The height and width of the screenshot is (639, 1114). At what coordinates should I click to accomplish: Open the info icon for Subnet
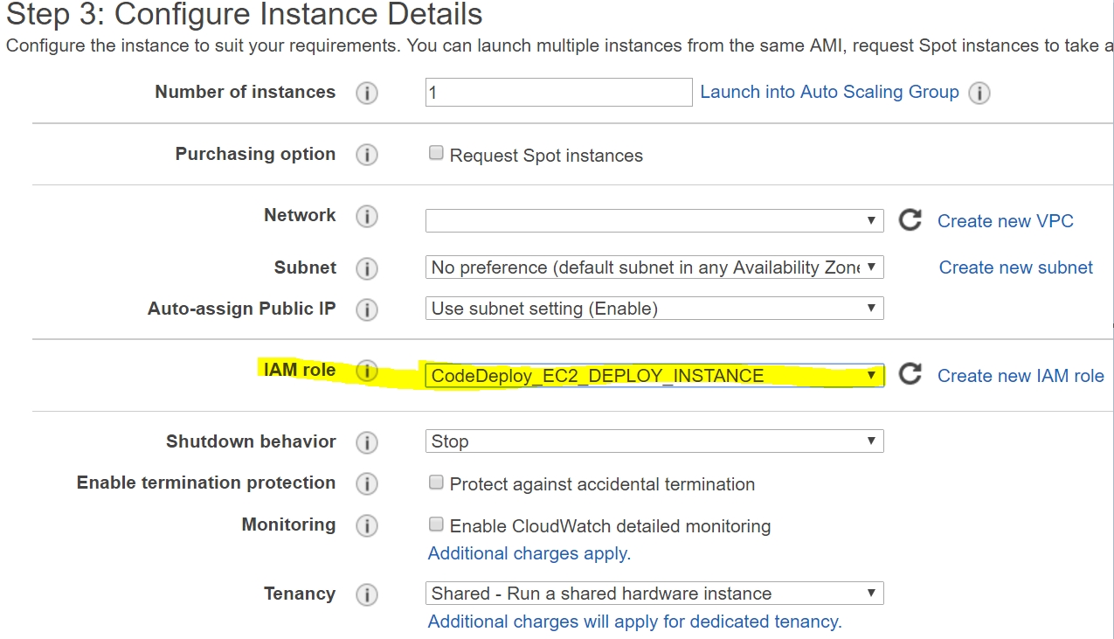[367, 268]
